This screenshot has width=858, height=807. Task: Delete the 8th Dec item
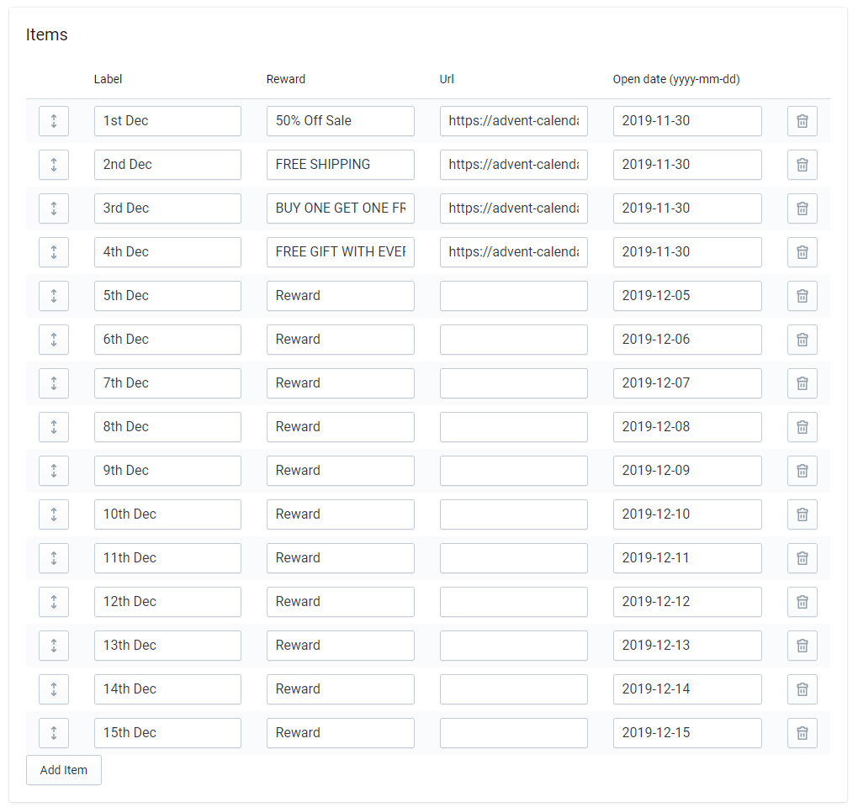coord(802,427)
